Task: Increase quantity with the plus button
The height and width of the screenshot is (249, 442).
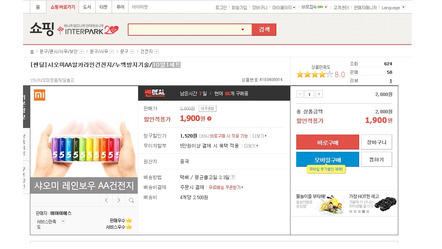Action: [x=319, y=94]
